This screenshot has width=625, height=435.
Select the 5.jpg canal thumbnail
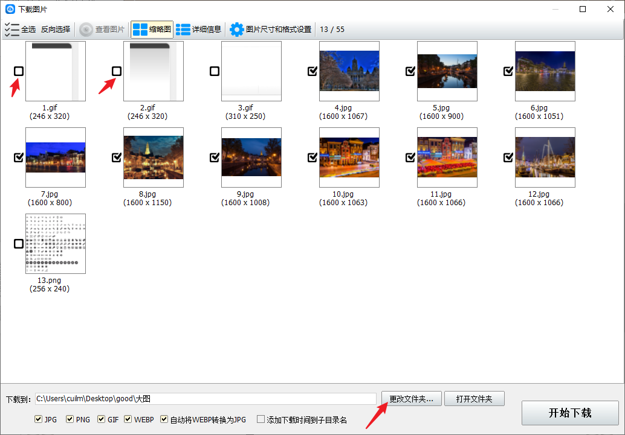pos(447,71)
